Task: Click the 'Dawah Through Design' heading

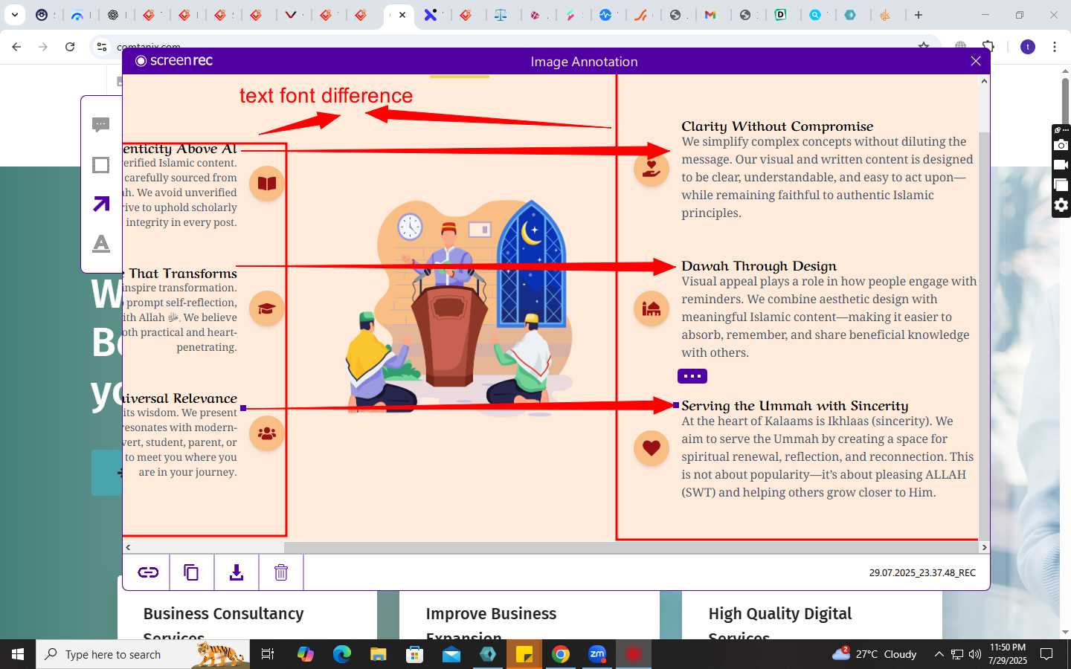Action: [x=759, y=266]
